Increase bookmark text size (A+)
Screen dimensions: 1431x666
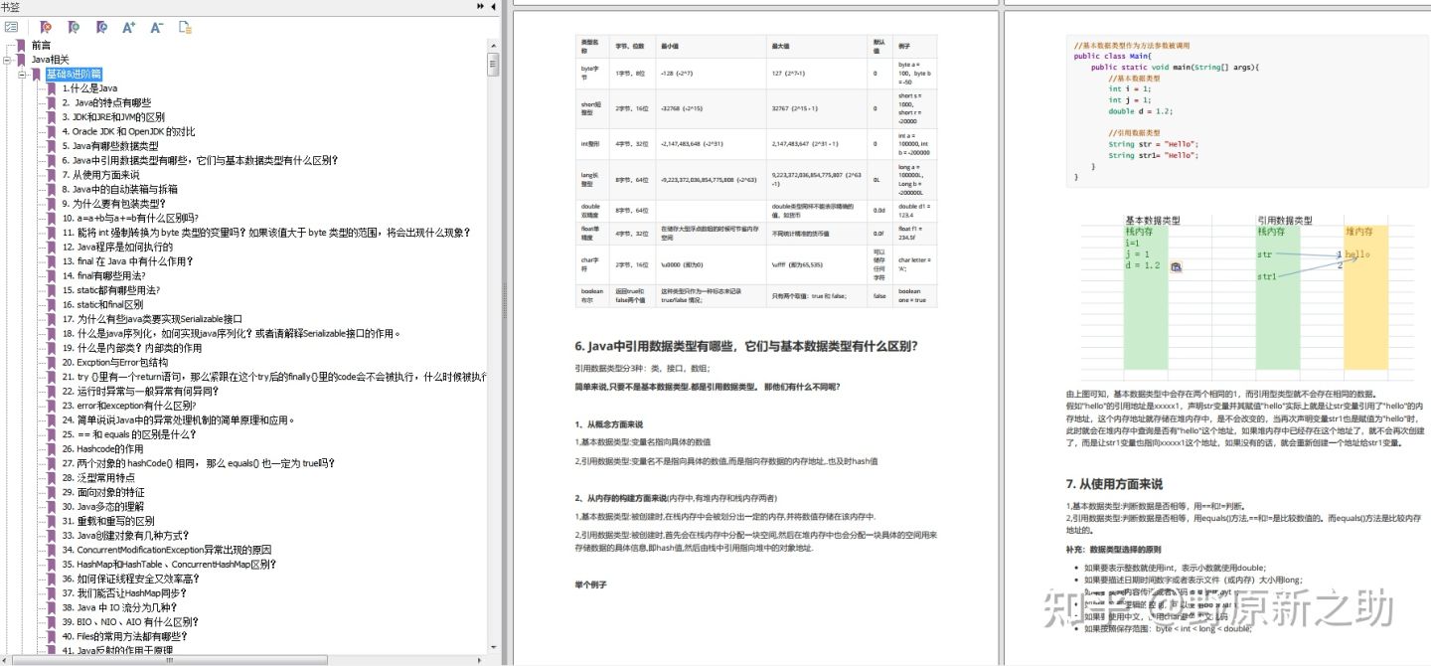click(129, 27)
